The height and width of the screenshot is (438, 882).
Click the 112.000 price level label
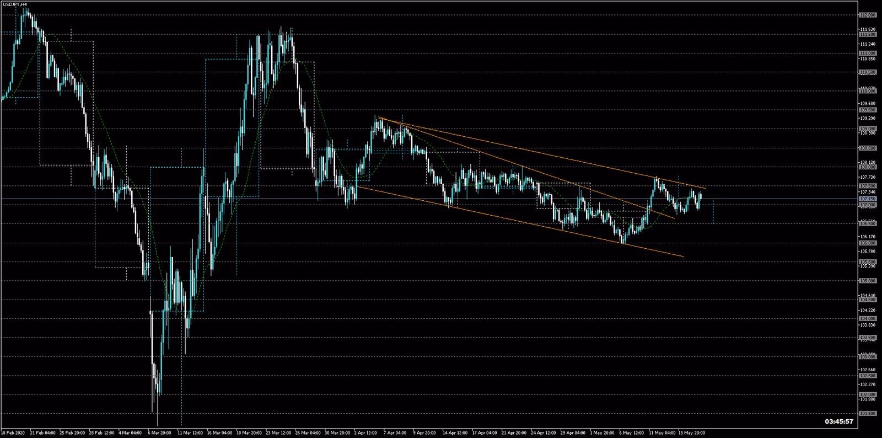868,15
